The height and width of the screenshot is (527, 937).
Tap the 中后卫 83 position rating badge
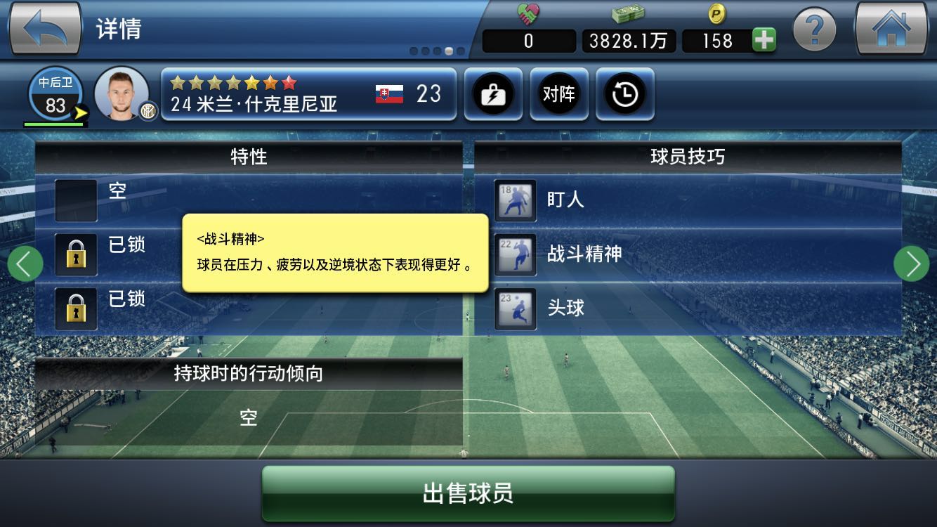tap(55, 96)
